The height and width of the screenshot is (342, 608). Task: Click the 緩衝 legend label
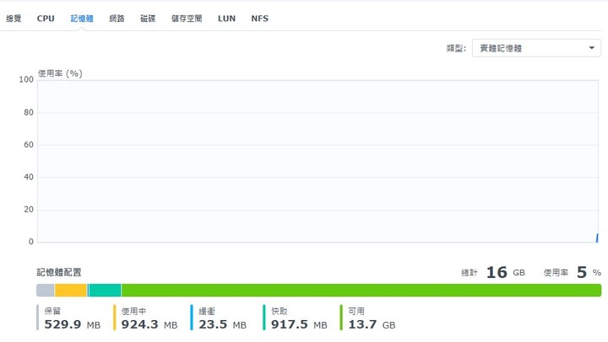[207, 311]
